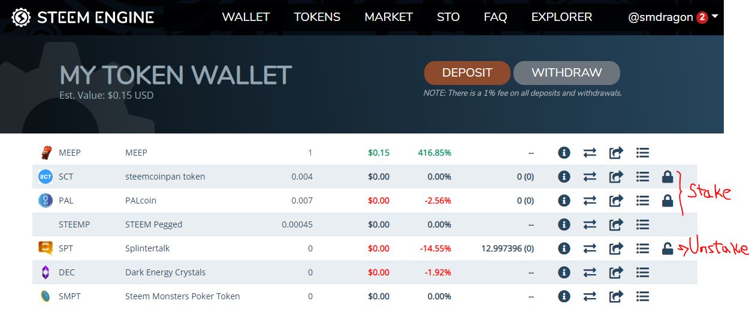Trade SCT on the market
This screenshot has height=325, width=749.
pyautogui.click(x=590, y=177)
